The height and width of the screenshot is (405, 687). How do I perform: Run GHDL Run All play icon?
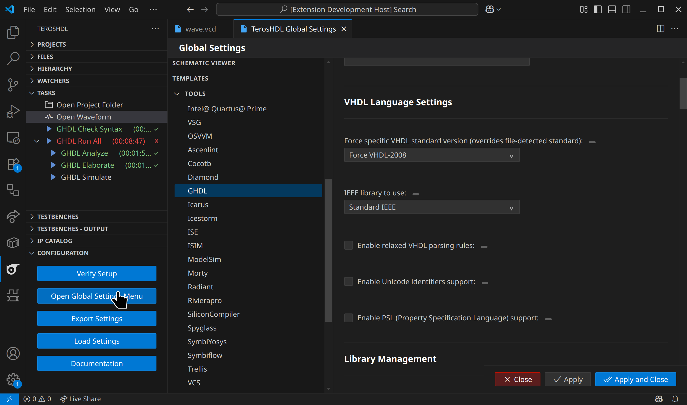click(49, 141)
